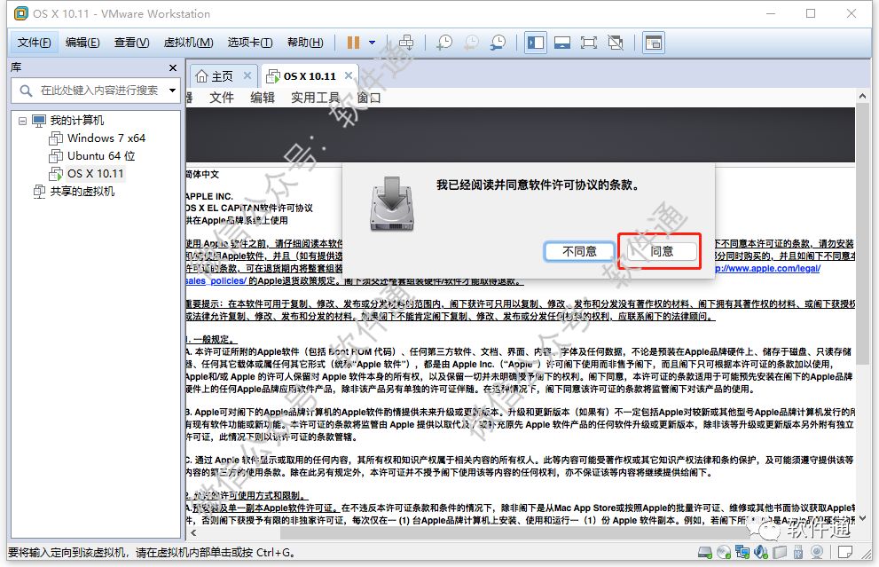This screenshot has height=567, width=879.
Task: Click the hard disk status bar icon
Action: 705,553
